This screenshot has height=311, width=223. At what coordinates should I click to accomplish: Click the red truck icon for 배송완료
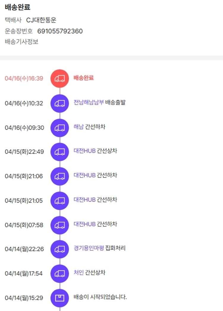pos(60,78)
